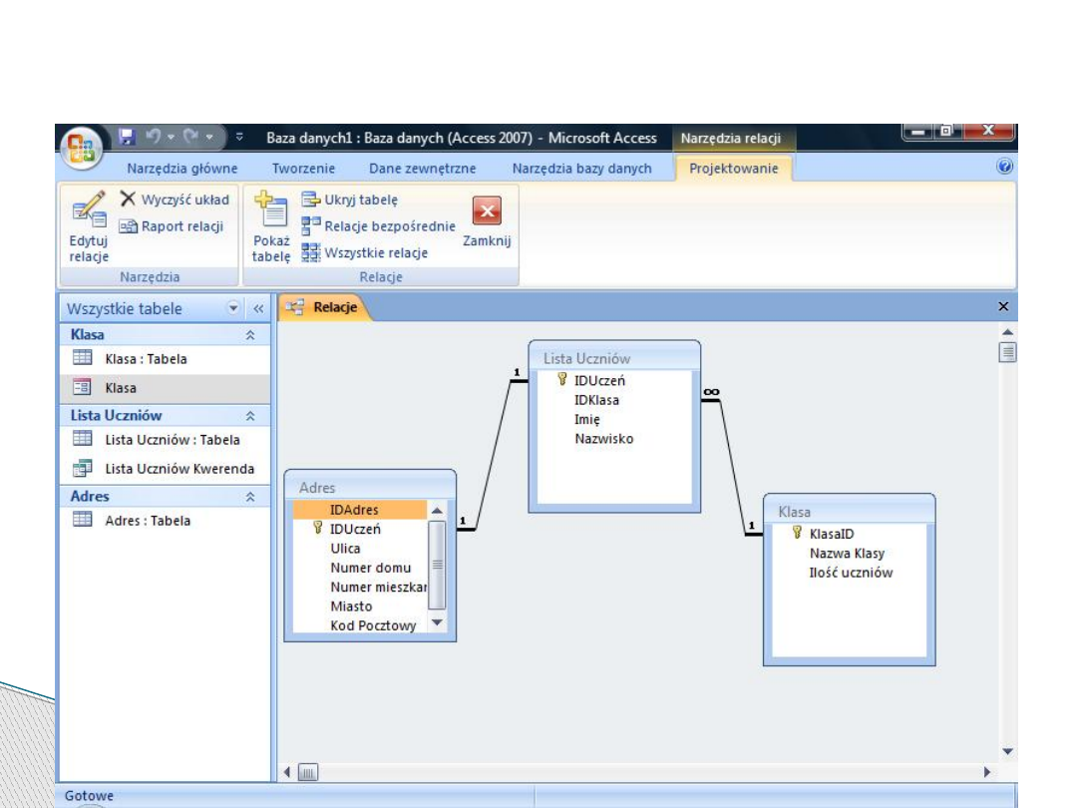Screen dimensions: 1077x808
Task: Click the Office button orb
Action: click(83, 148)
